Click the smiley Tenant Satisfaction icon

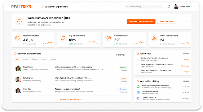[x=17, y=38]
